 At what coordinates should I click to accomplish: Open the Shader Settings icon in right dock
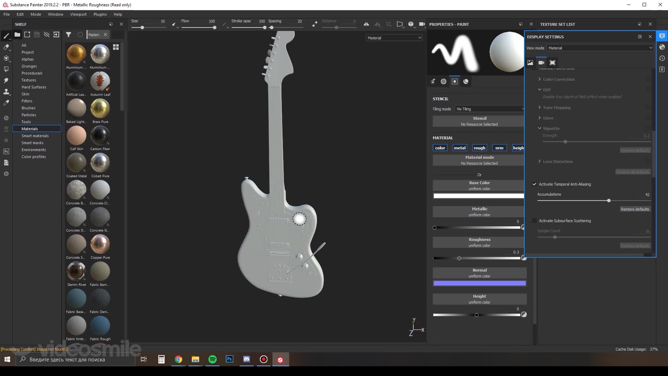[662, 47]
